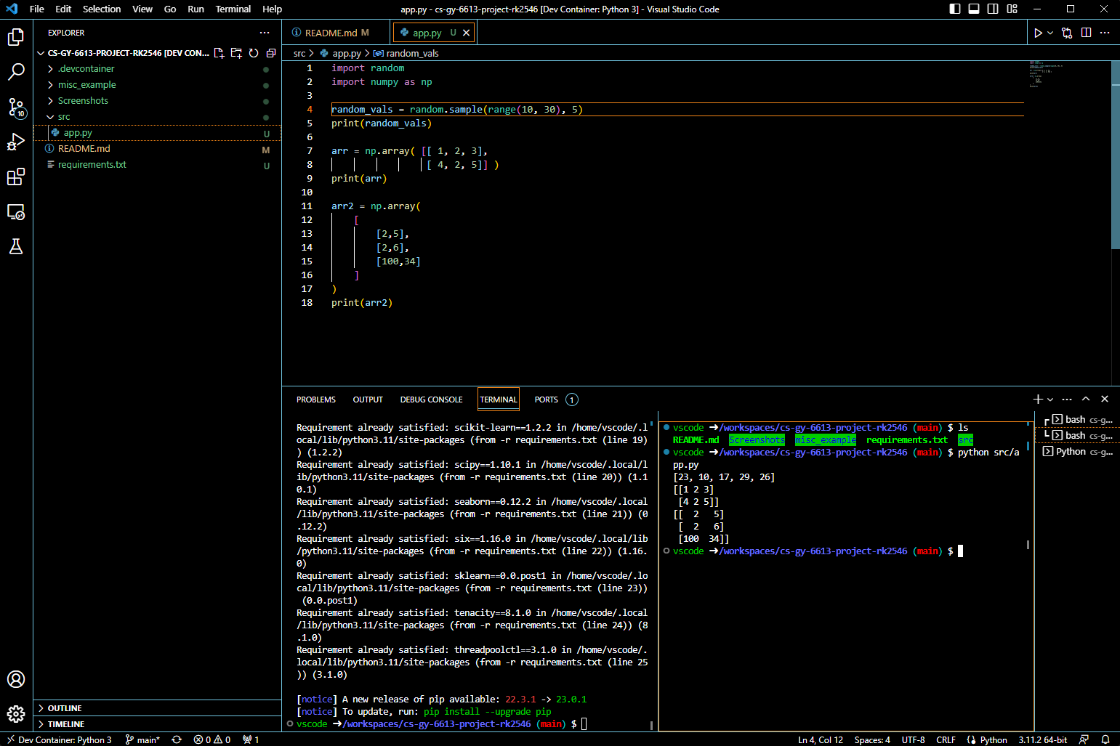The image size is (1120, 746).
Task: Toggle bottom panel layout button
Action: [974, 9]
